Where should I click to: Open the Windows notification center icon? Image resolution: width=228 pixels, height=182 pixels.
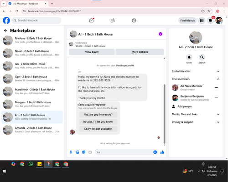(x=222, y=171)
